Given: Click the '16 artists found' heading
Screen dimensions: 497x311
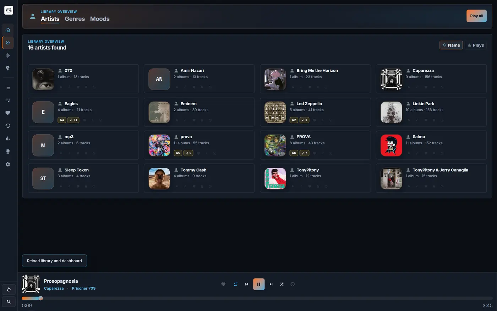Looking at the screenshot, I should click(47, 48).
